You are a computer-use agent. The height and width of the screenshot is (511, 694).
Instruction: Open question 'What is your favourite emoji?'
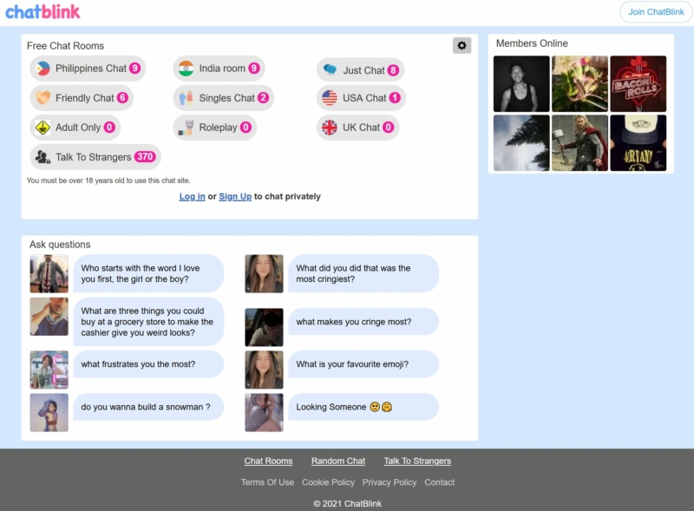(363, 364)
